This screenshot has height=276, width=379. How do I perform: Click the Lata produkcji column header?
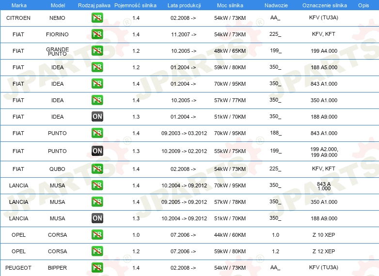point(184,5)
